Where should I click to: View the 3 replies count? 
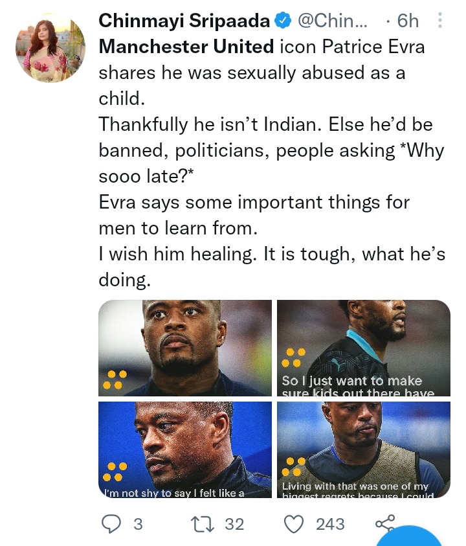138,524
